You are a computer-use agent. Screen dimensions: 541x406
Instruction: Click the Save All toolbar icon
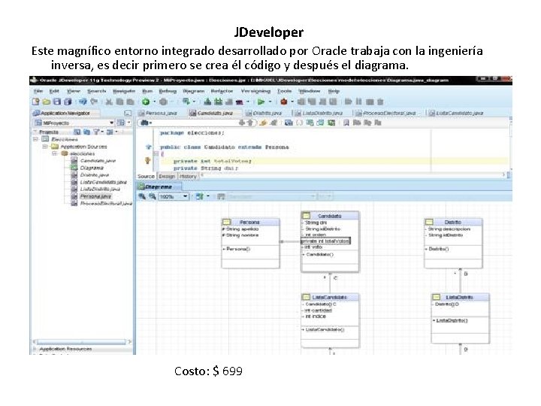pyautogui.click(x=68, y=101)
